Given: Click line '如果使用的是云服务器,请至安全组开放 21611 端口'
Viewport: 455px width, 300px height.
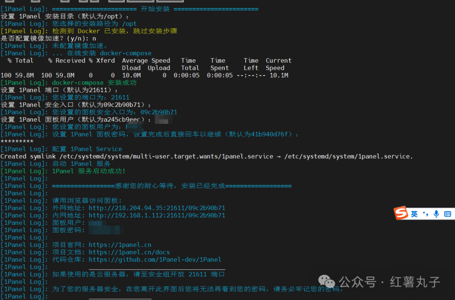Looking at the screenshot, I should tap(139, 274).
